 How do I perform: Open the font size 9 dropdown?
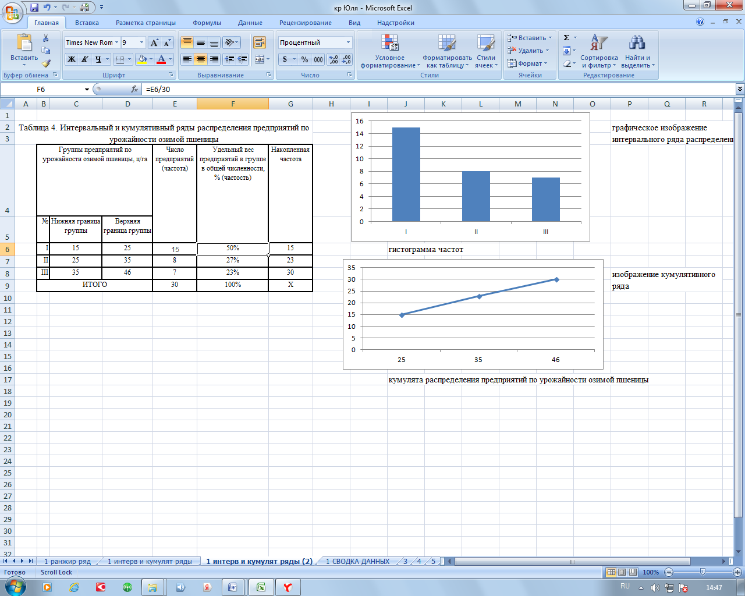pos(141,42)
